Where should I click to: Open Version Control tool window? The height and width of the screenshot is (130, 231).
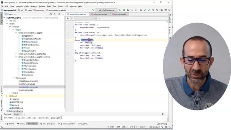point(66,123)
